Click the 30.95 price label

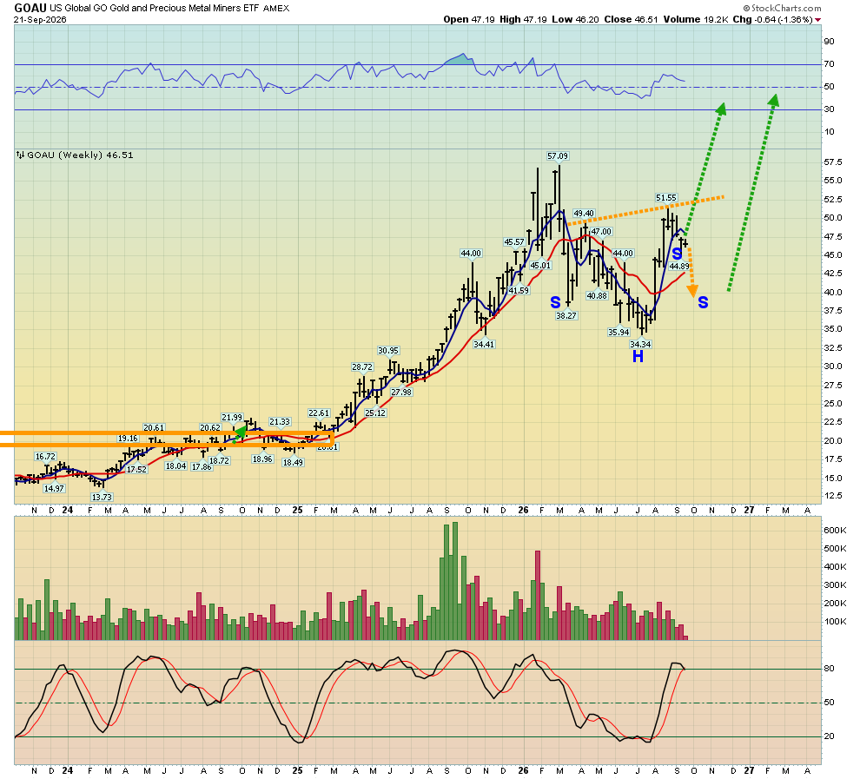pyautogui.click(x=388, y=350)
